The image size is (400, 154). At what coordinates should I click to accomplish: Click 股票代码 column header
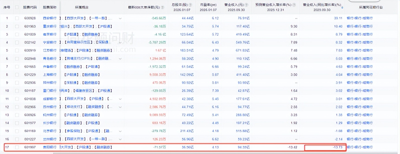coord(29,7)
